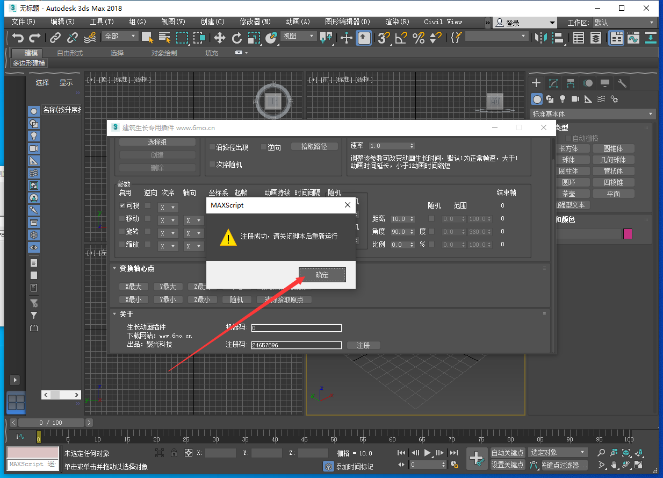
Task: Switch to the Hierarchy command panel tab
Action: [571, 83]
